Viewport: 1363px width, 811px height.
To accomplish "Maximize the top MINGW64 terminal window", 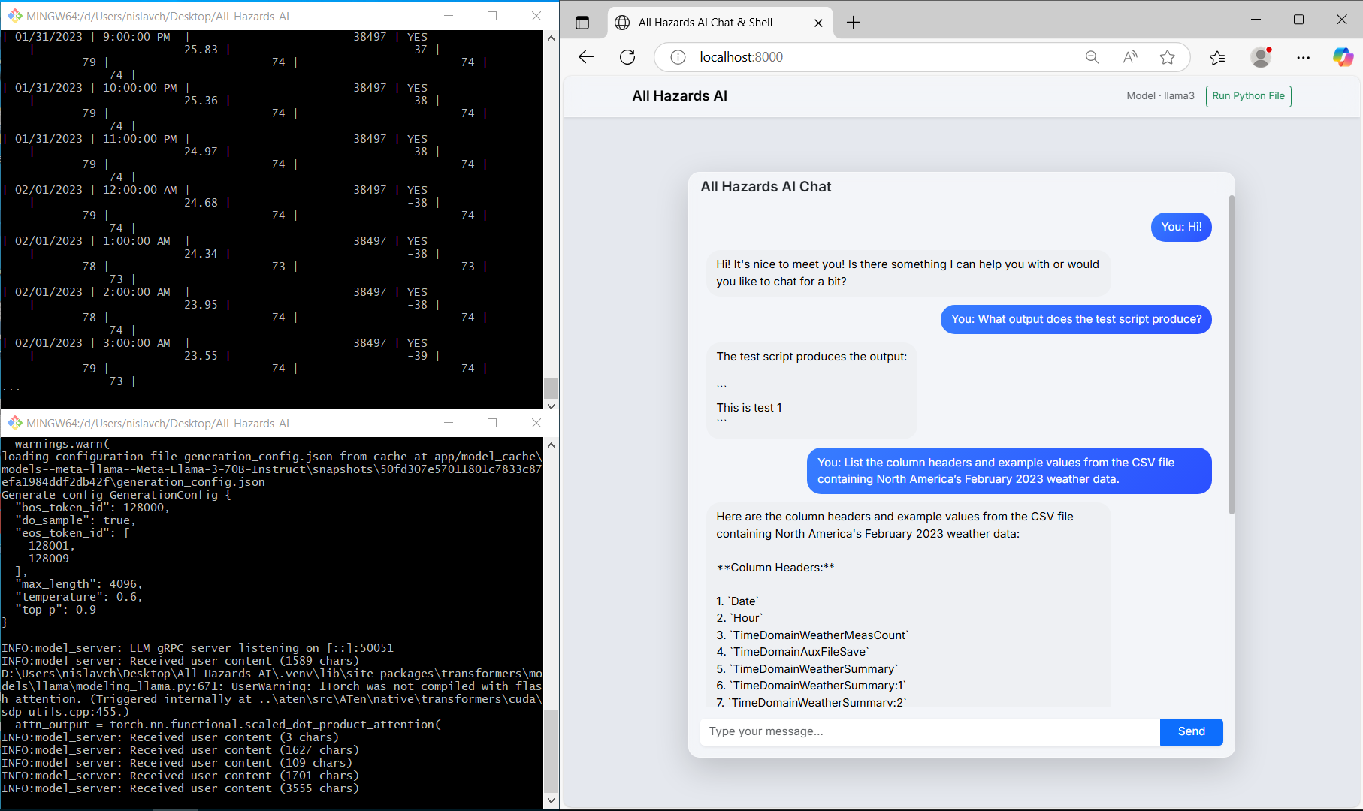I will click(x=492, y=16).
